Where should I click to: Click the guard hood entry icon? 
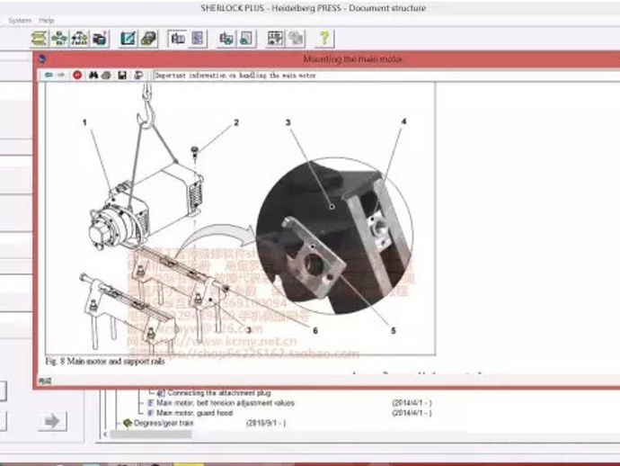pyautogui.click(x=150, y=413)
